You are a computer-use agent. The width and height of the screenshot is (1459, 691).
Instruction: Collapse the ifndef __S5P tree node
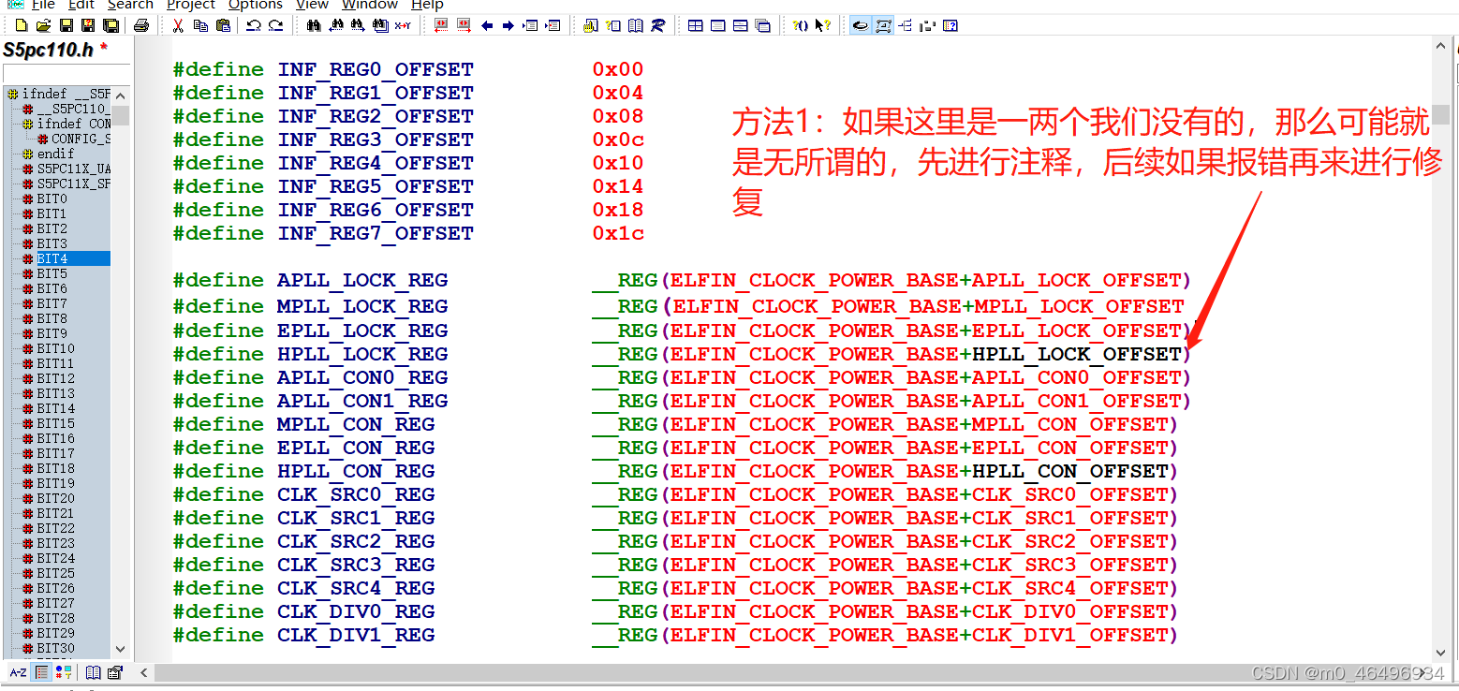pos(12,94)
